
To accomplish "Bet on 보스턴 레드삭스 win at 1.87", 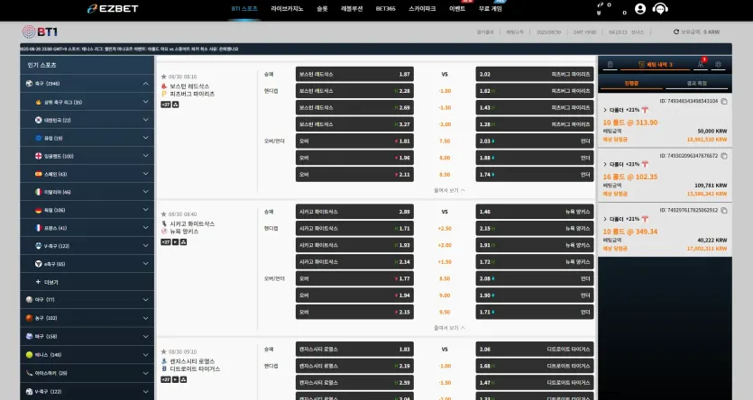I will coord(354,75).
